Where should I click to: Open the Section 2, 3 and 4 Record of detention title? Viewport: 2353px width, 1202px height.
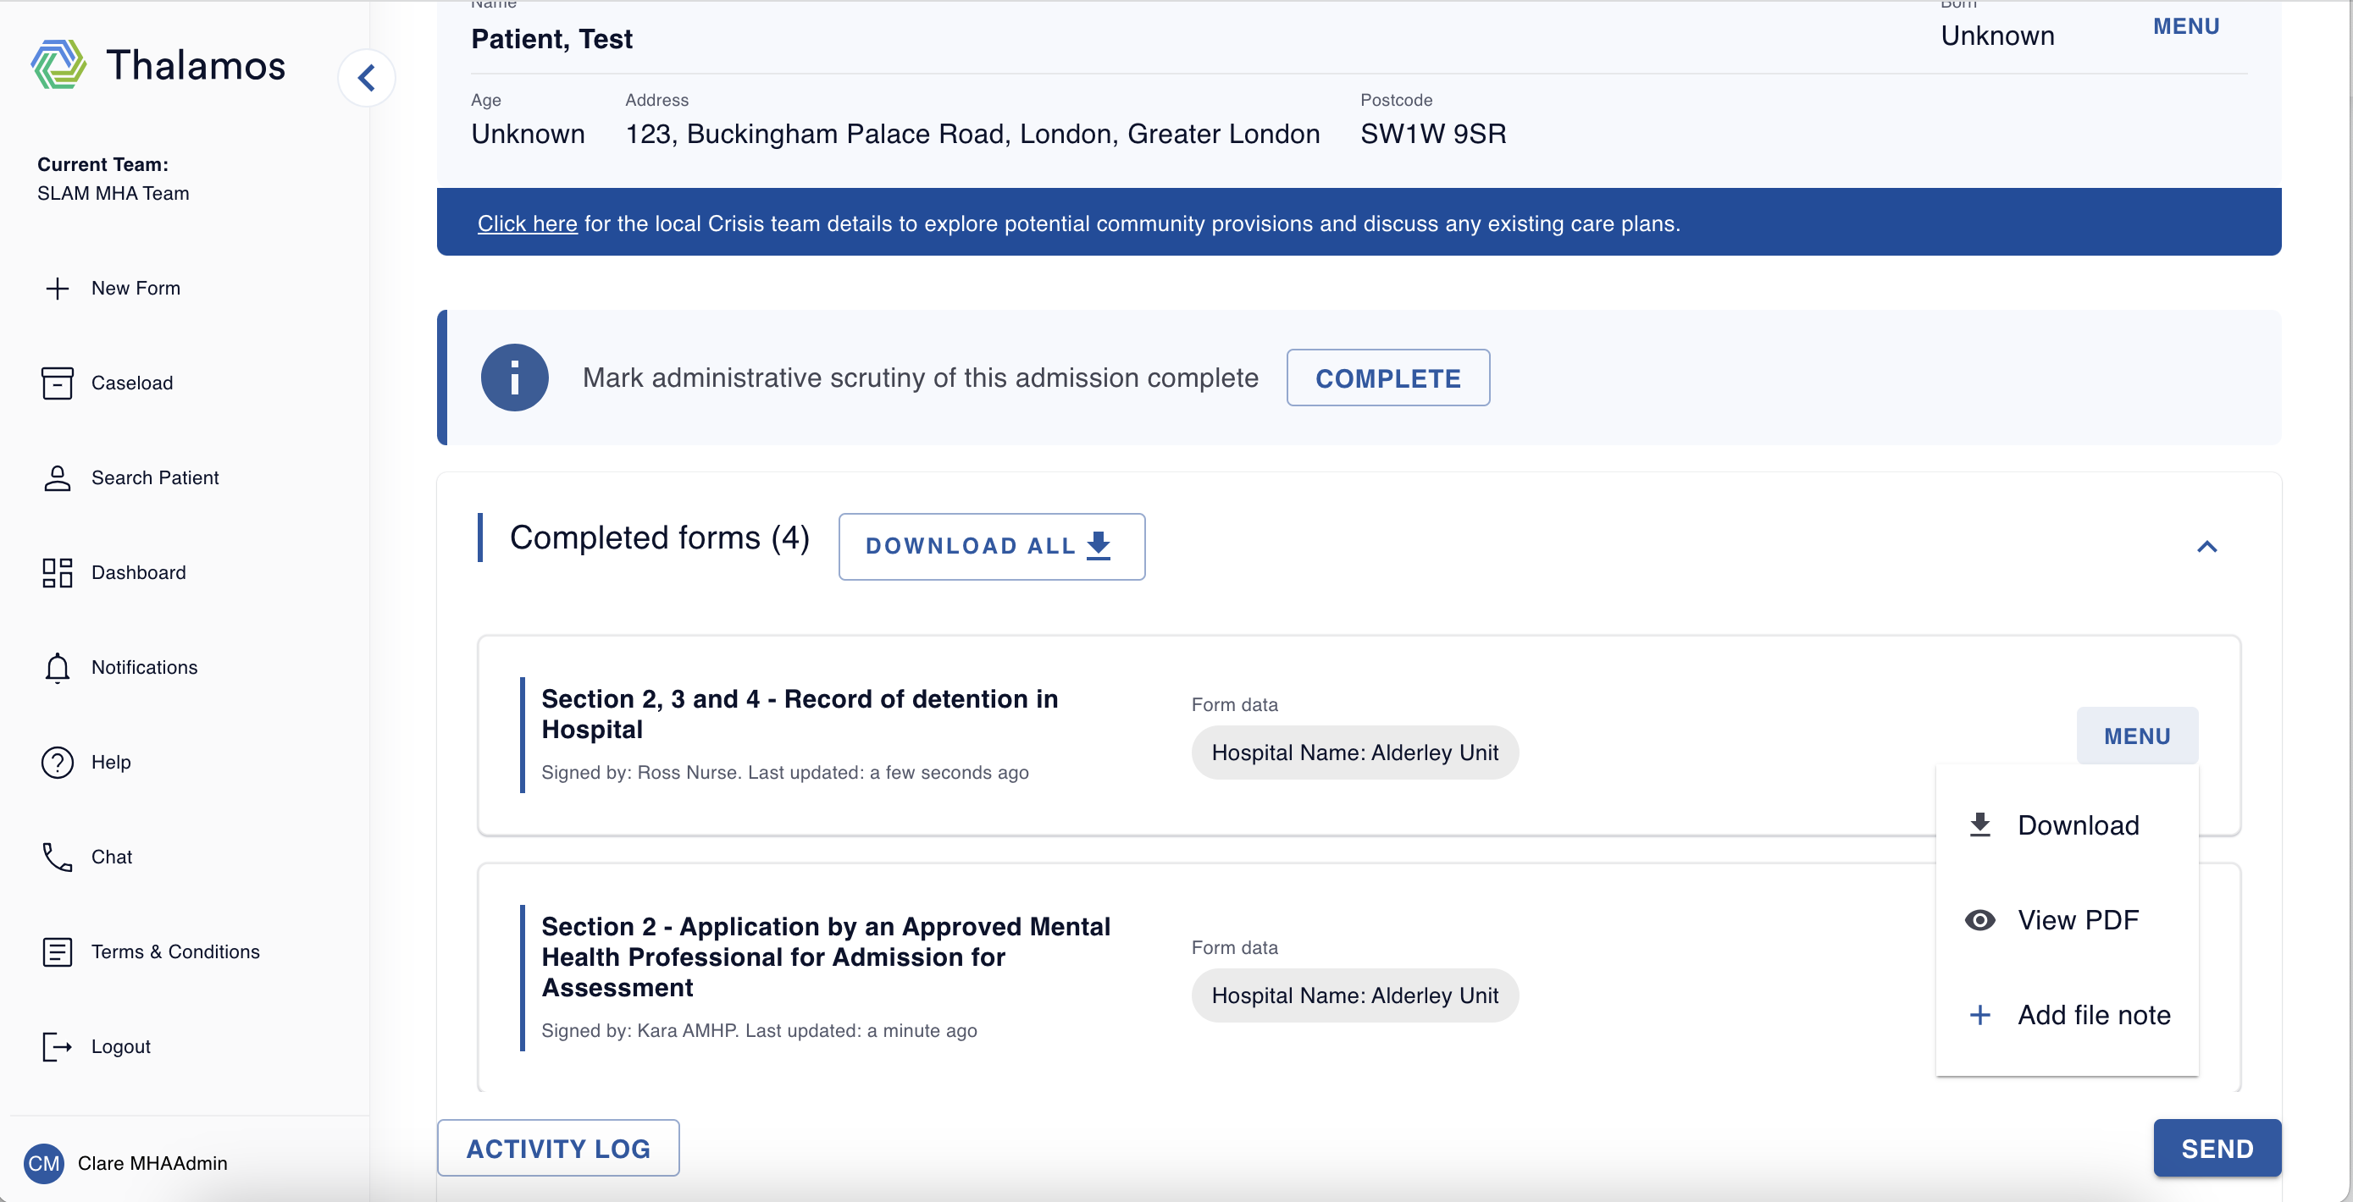(800, 714)
